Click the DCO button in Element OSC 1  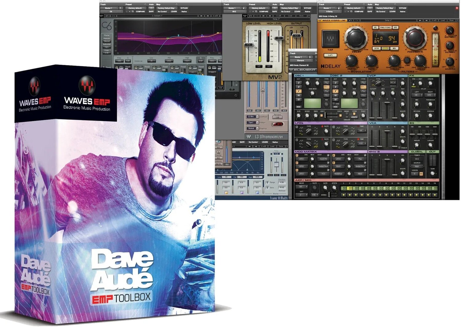point(298,107)
